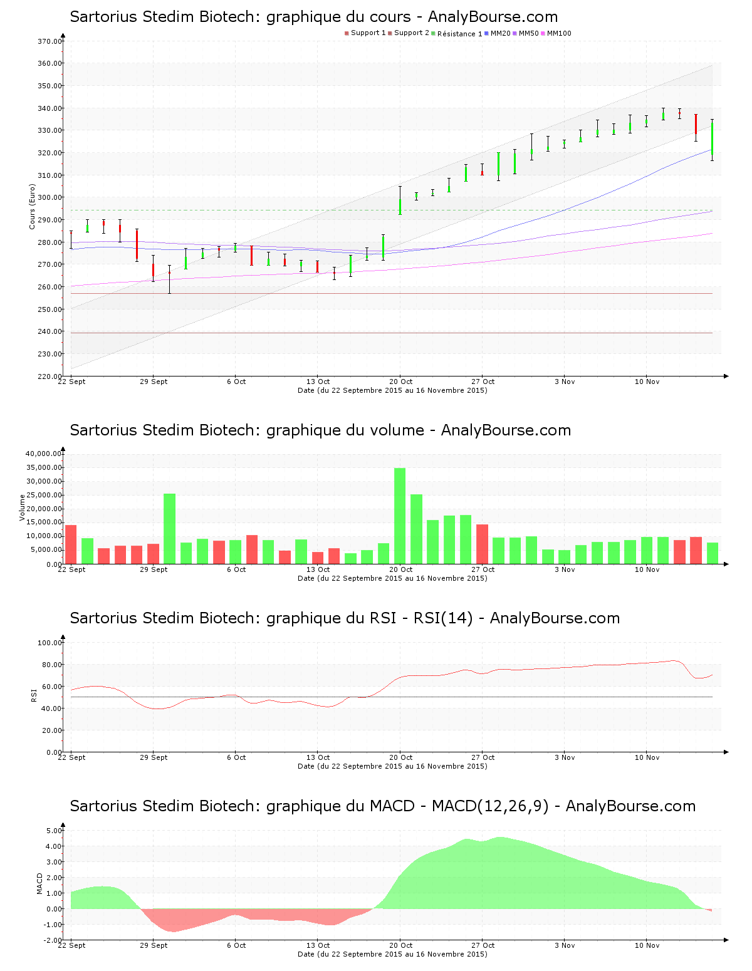Click the date range caption under MACD chart

click(392, 954)
